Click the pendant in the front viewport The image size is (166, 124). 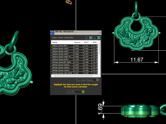136,33
